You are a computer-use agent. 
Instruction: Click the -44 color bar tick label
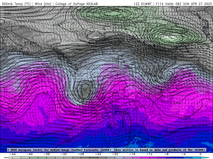coord(13,154)
